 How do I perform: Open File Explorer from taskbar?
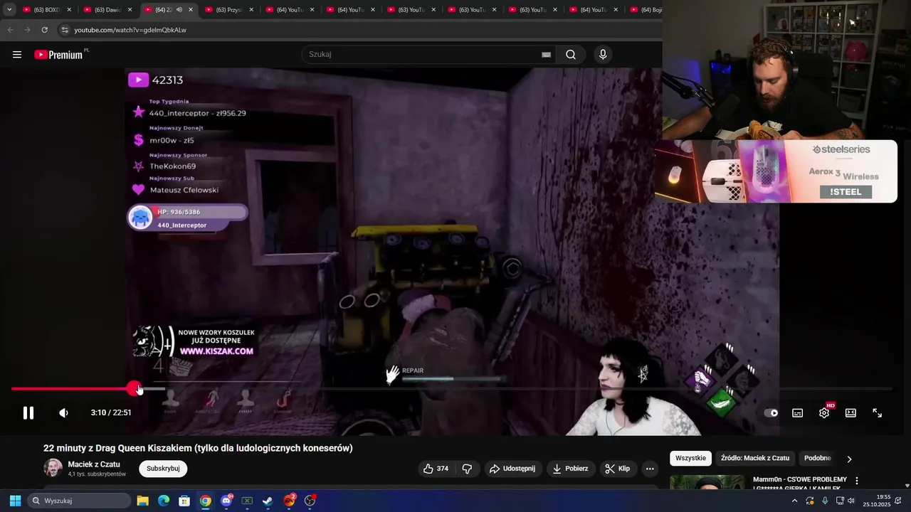(142, 501)
